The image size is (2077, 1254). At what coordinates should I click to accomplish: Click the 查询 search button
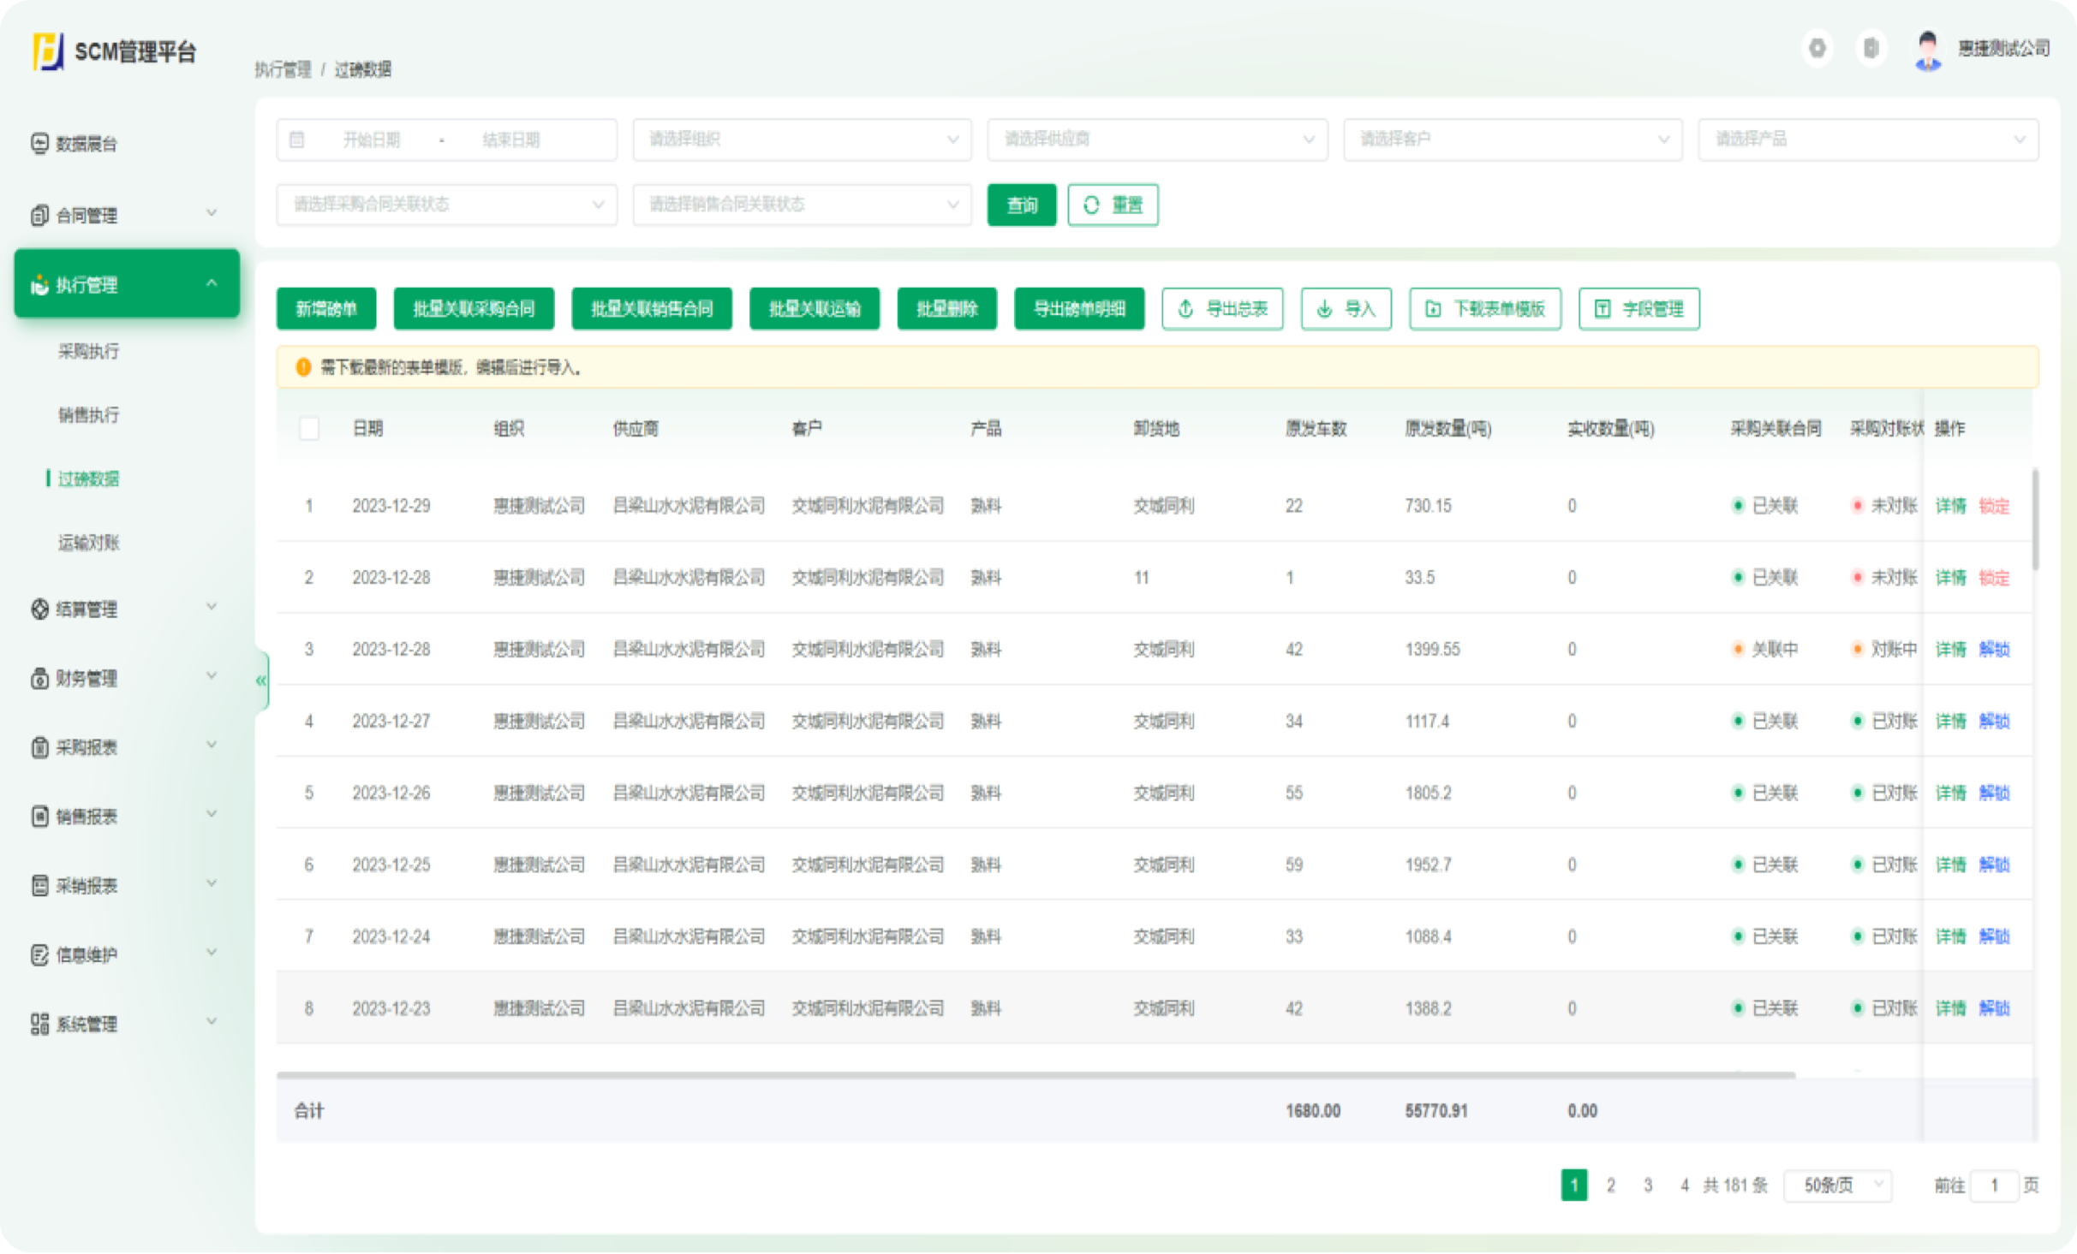[1021, 205]
